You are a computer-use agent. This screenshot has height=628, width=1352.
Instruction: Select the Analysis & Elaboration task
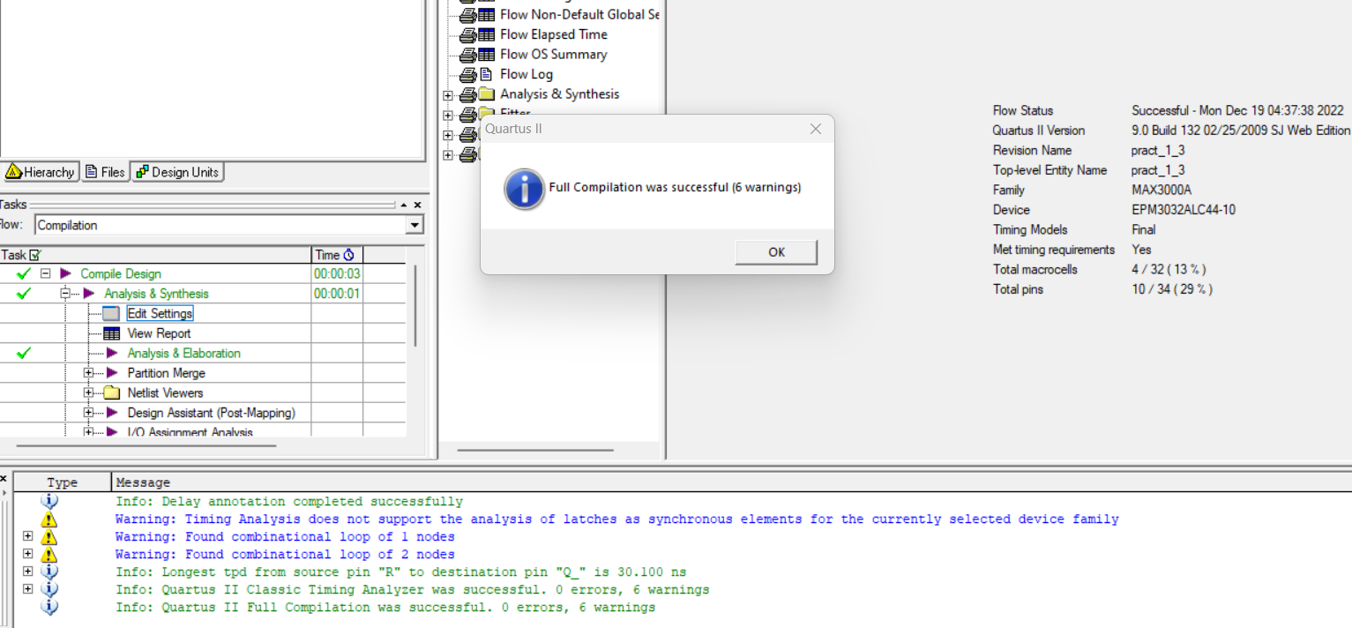183,353
